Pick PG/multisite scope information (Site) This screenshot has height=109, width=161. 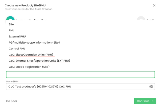(34, 43)
